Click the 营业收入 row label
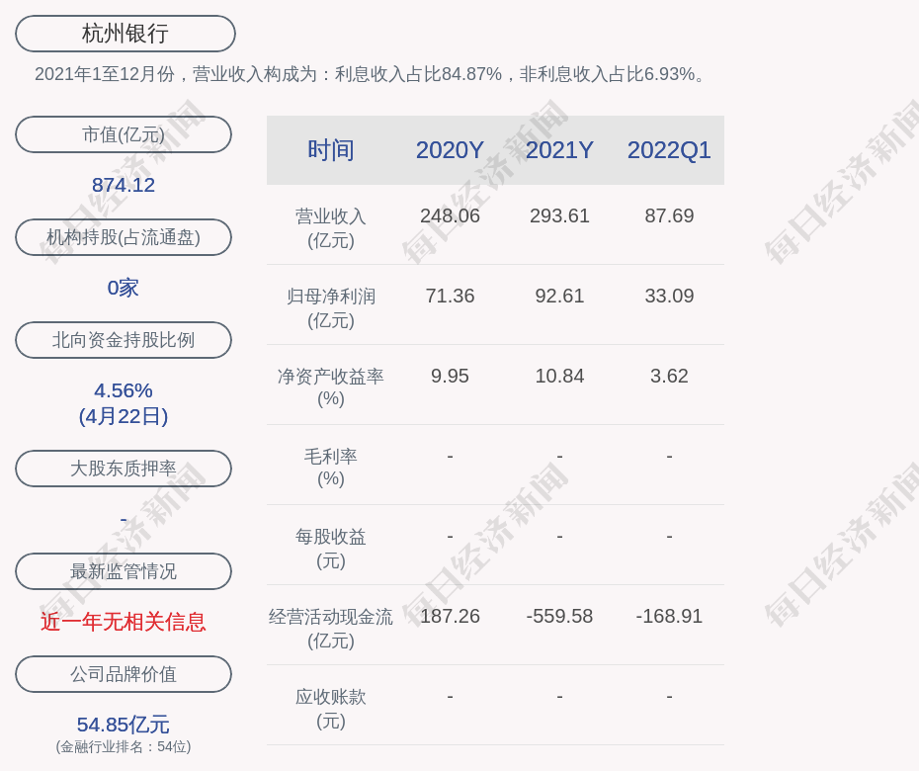 331,228
